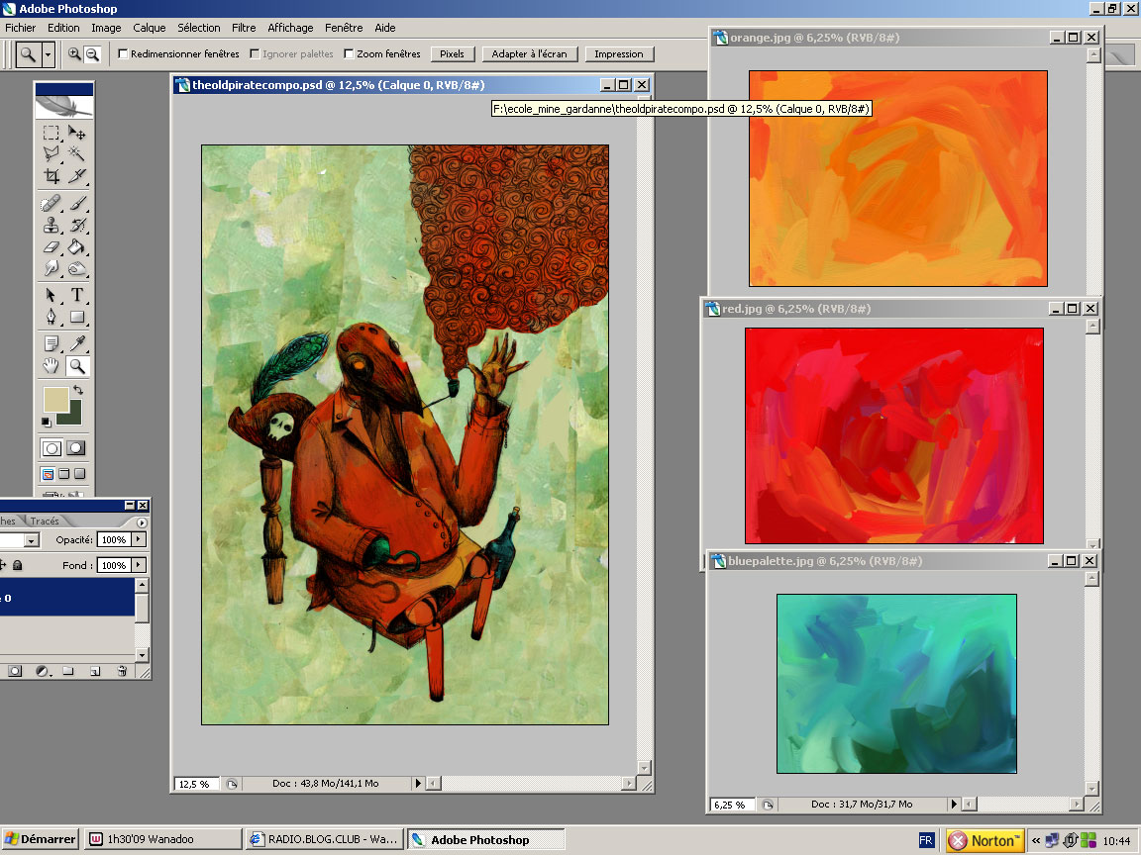Open the Edition menu
Image resolution: width=1141 pixels, height=855 pixels.
point(63,28)
